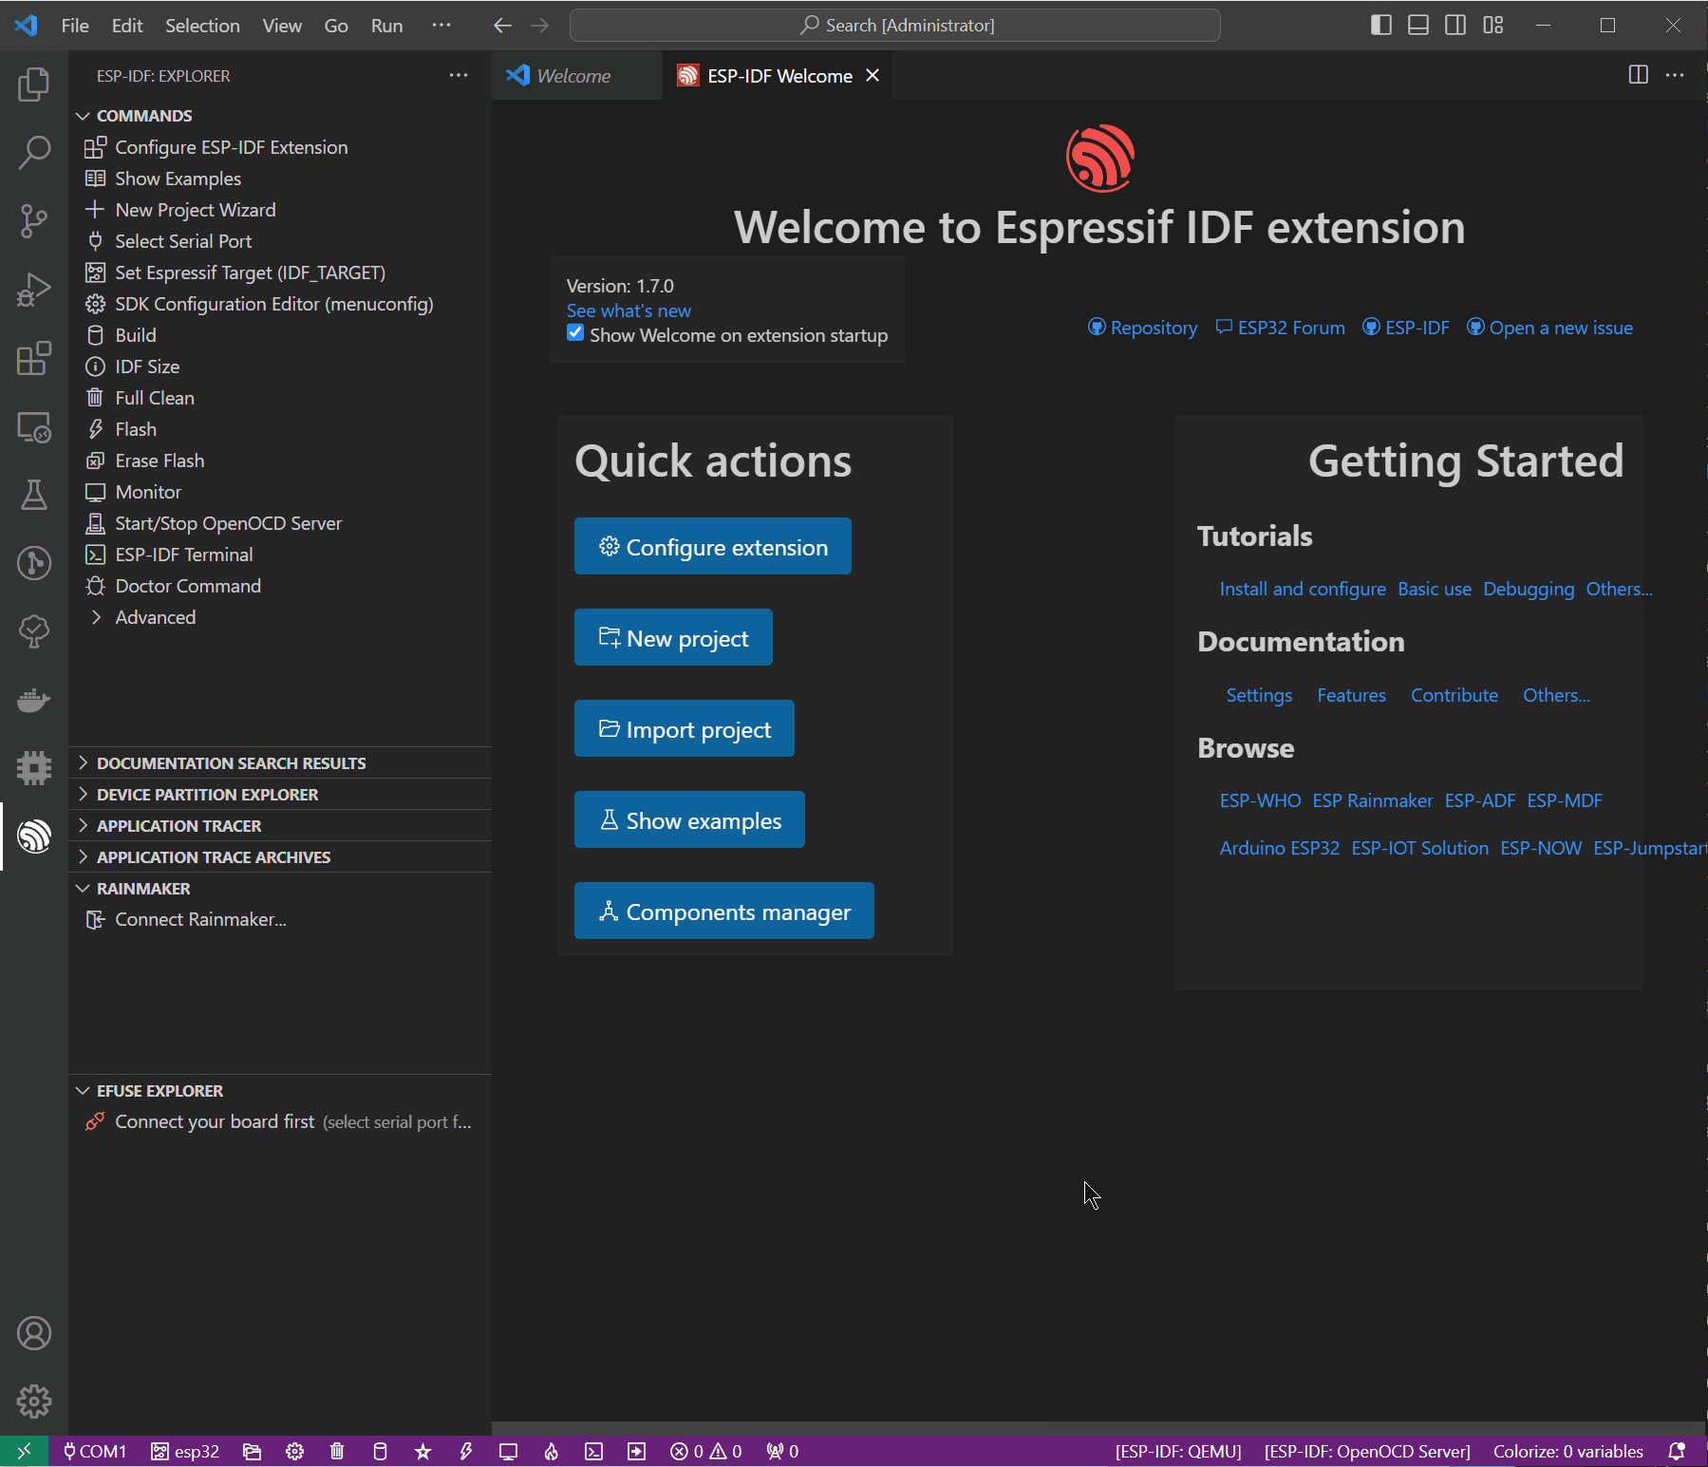The width and height of the screenshot is (1708, 1467).
Task: Click the SDK config gear in status bar
Action: point(294,1451)
